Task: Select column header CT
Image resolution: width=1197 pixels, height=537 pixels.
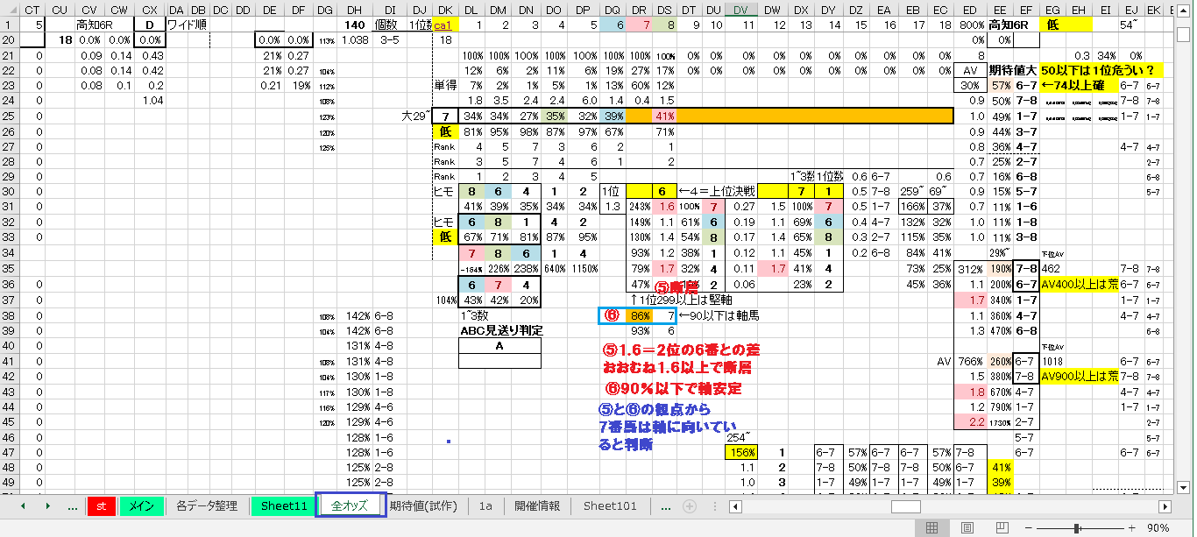Action: 32,9
